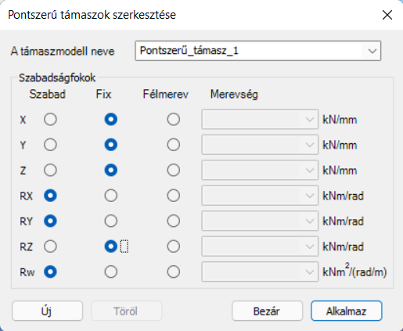Open the Rw stiffness combo box

[260, 272]
